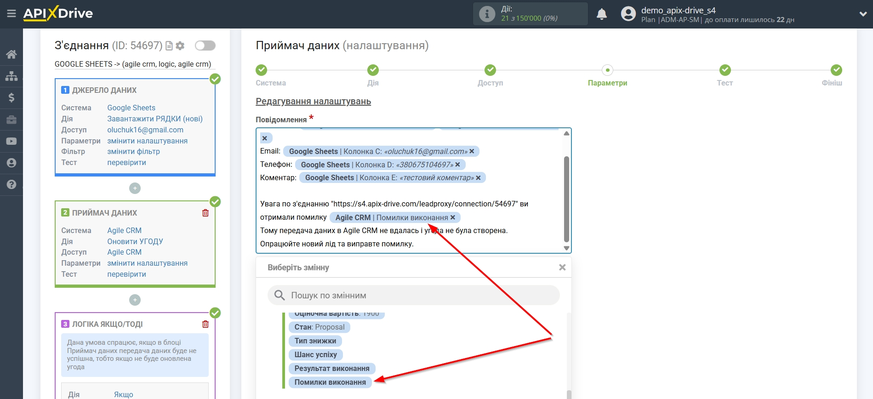The width and height of the screenshot is (873, 399).
Task: Delete the Логіка Якщо/Тоді block
Action: point(205,324)
